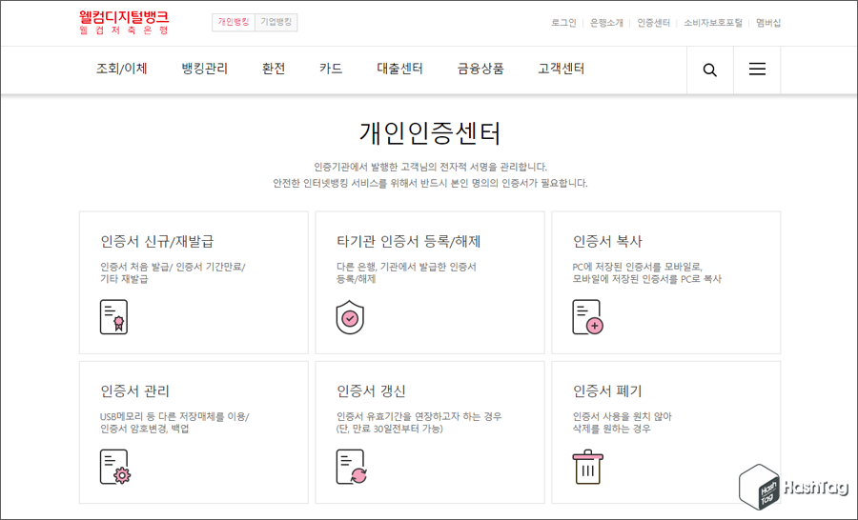Click the document refresh icon for 인증서 갱신

(351, 467)
